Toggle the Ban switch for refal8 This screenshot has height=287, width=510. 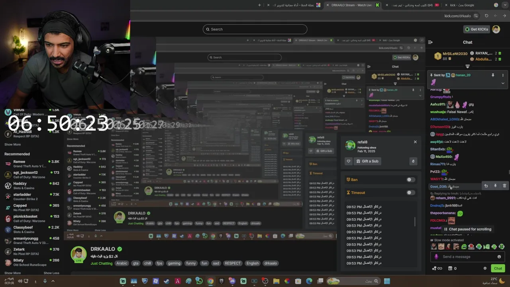pos(410,180)
